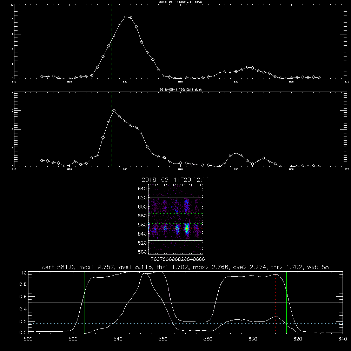351x351 pixels.
Task: Click the secondary peak diamond near 850 in dusk plot
Action: pos(236,153)
